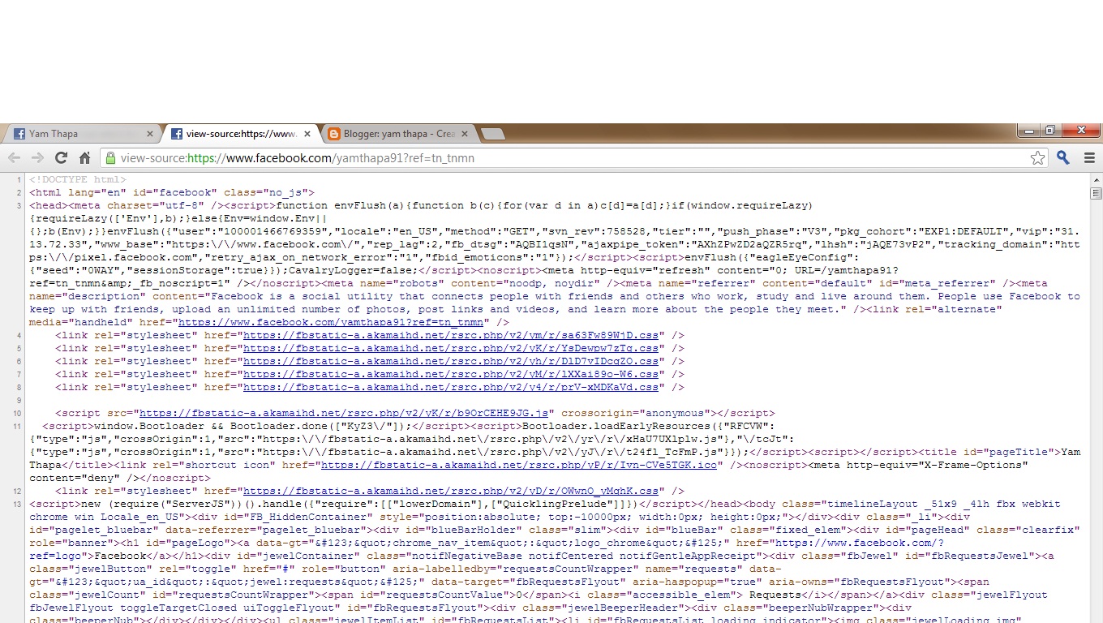
Task: Open the DlD7vIDcgZO.css stylesheet link
Action: click(x=451, y=361)
